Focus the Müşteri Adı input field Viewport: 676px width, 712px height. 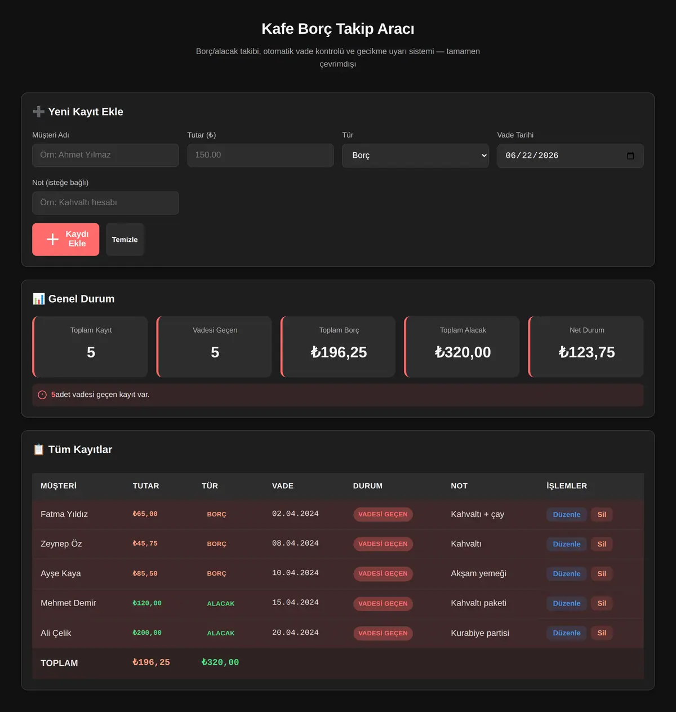coord(105,155)
